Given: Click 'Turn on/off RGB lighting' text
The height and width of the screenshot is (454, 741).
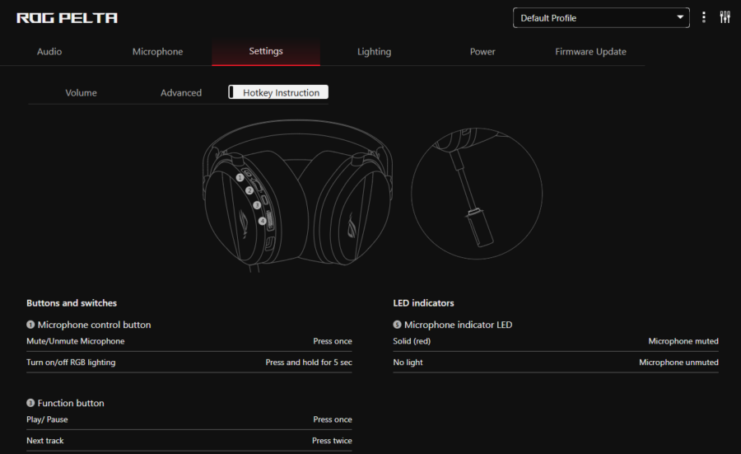Looking at the screenshot, I should 71,363.
